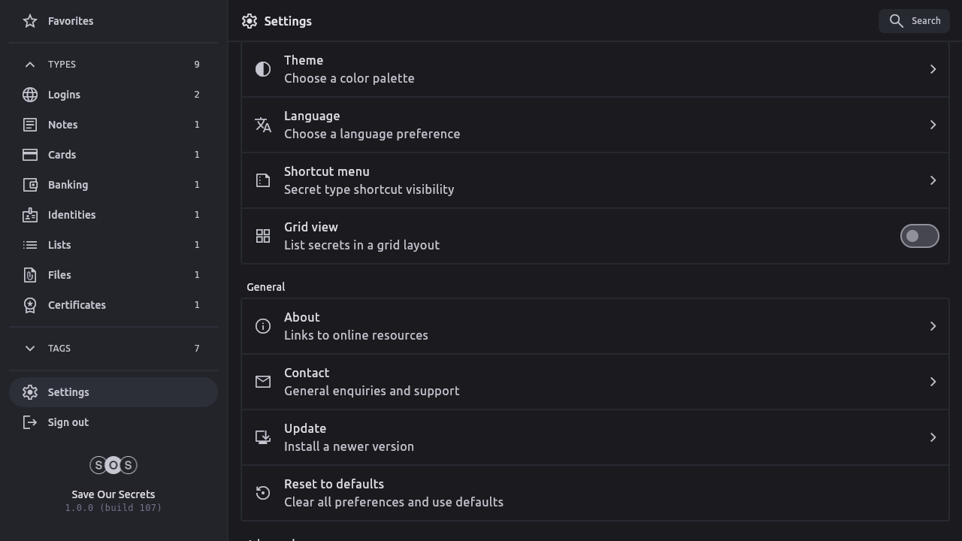Image resolution: width=962 pixels, height=541 pixels.
Task: Click the Files attachment icon
Action: (x=30, y=275)
